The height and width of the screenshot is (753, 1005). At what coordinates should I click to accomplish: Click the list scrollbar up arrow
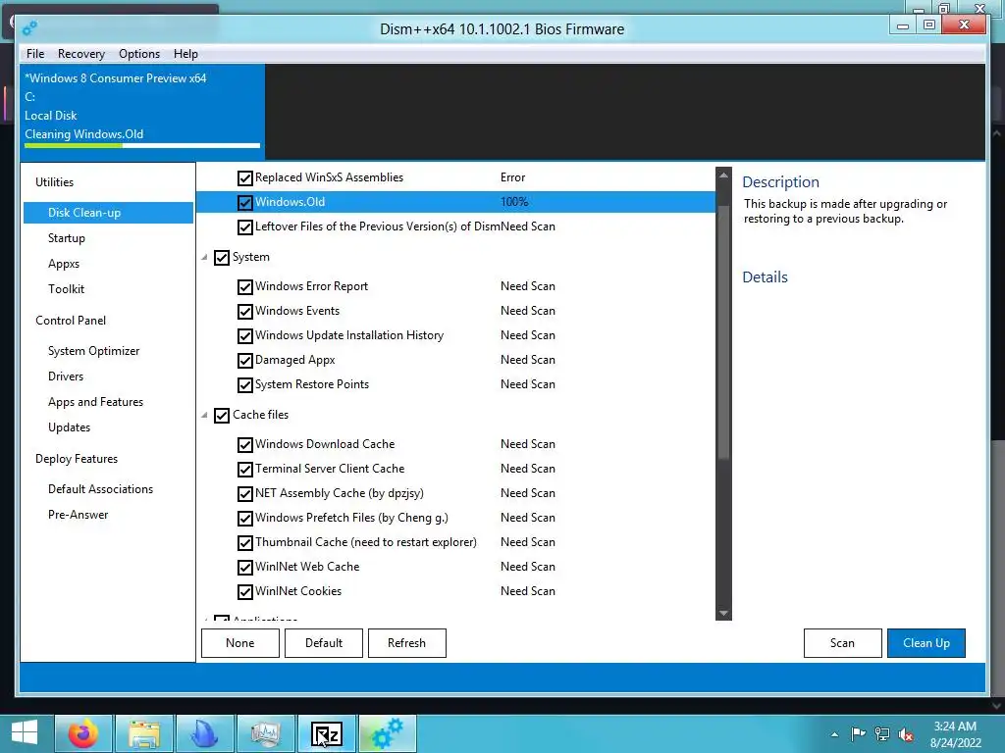(x=723, y=175)
